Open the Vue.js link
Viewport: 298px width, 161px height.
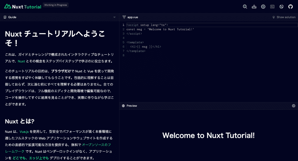pyautogui.click(x=24, y=132)
